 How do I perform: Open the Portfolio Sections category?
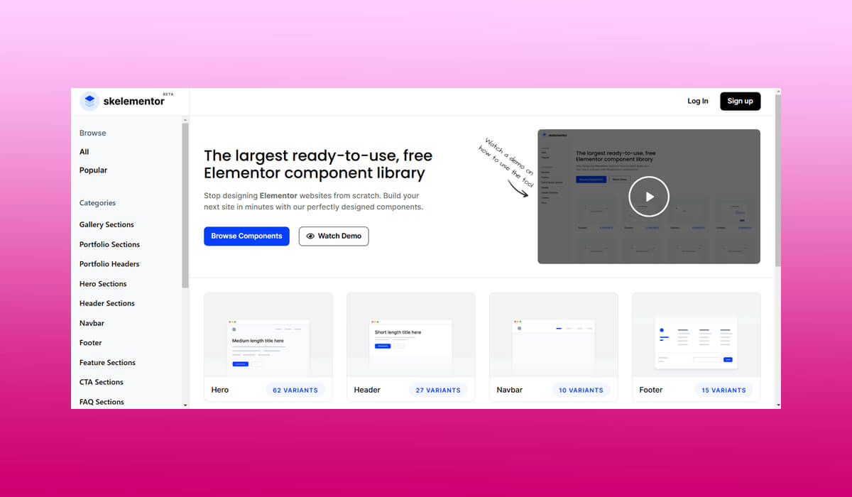(109, 244)
